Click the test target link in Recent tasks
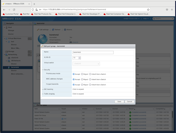The width and height of the screenshot is (176, 133). pos(65,119)
